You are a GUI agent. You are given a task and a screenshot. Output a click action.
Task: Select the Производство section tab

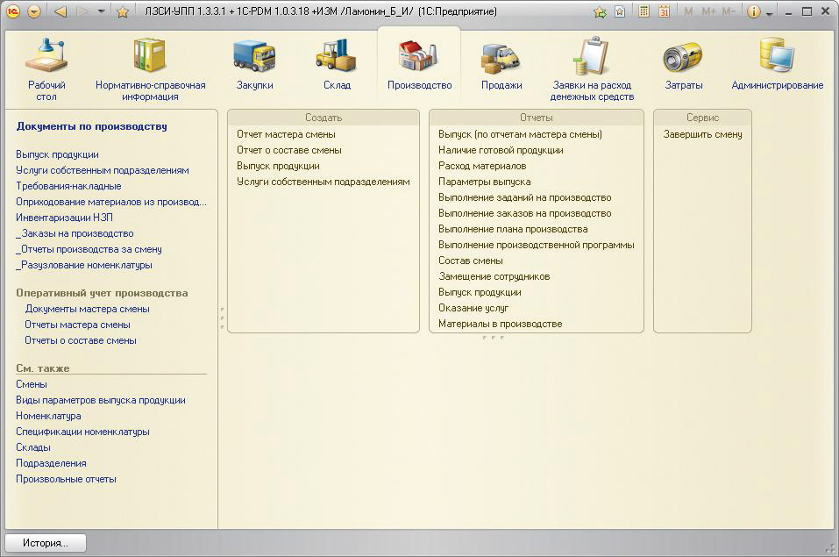pyautogui.click(x=419, y=65)
